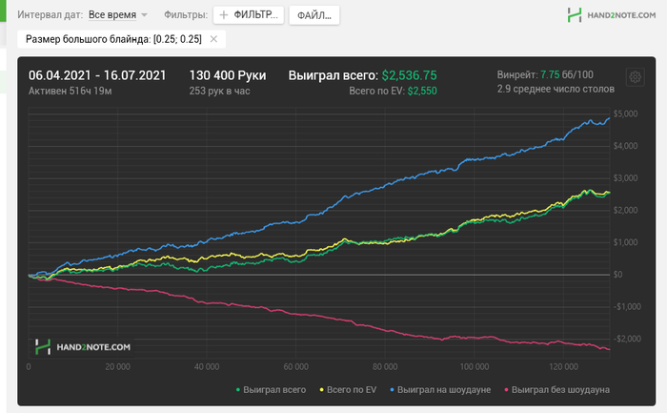Click the '130 400 Руки' hand count
The height and width of the screenshot is (413, 667).
pos(228,75)
